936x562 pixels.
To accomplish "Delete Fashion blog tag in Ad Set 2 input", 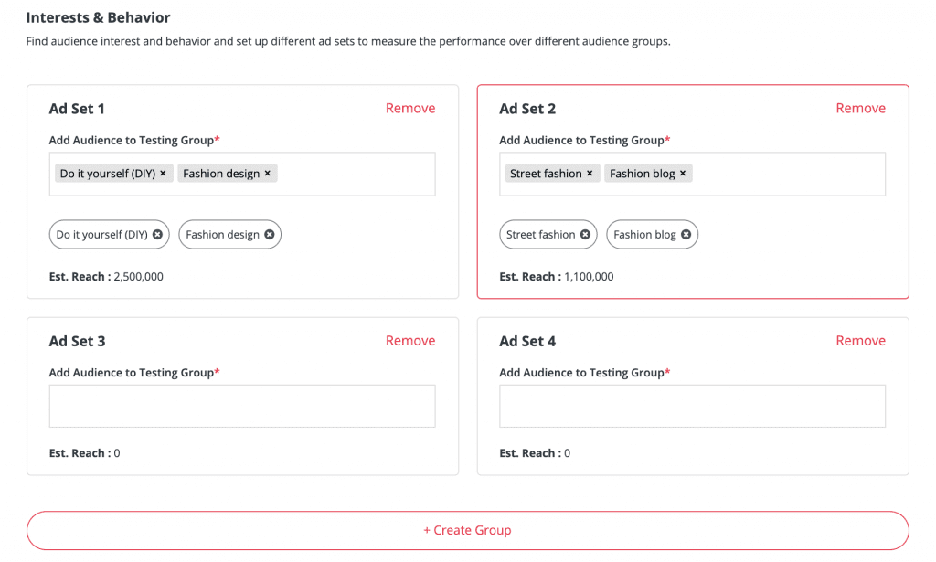I will coord(683,174).
